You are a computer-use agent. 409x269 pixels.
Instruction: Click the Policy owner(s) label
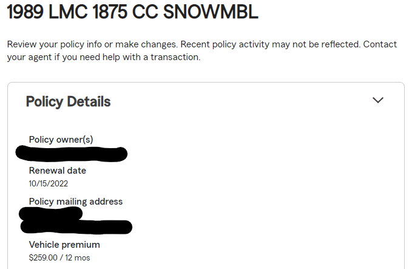(61, 140)
